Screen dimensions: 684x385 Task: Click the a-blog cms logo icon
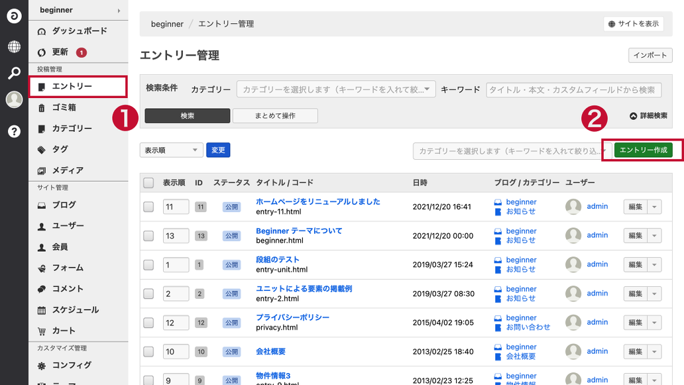[x=14, y=16]
